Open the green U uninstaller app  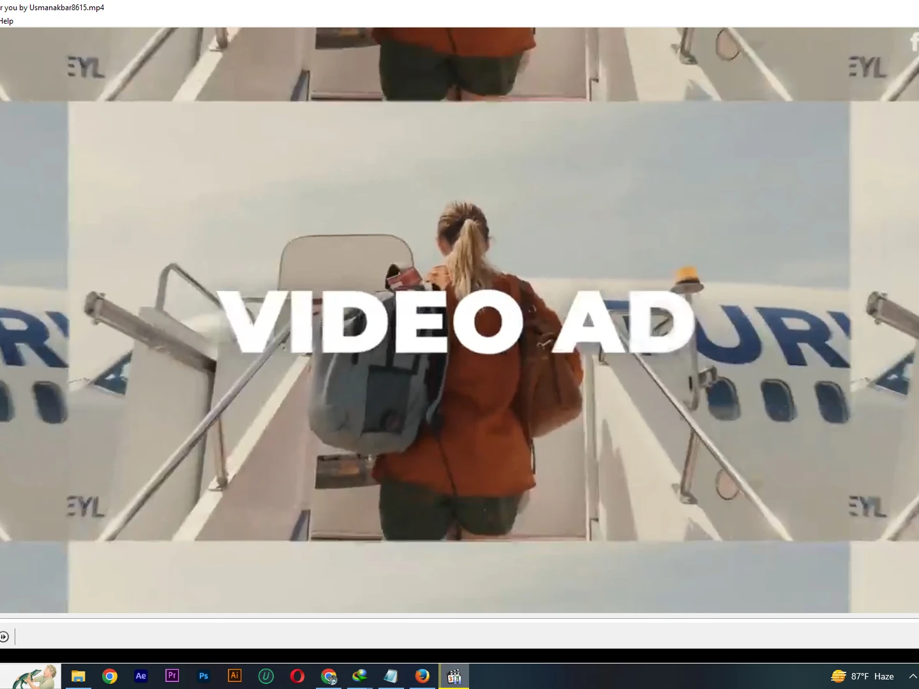tap(266, 676)
